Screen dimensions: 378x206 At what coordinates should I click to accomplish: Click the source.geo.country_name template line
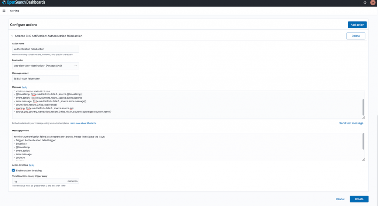tap(63, 111)
